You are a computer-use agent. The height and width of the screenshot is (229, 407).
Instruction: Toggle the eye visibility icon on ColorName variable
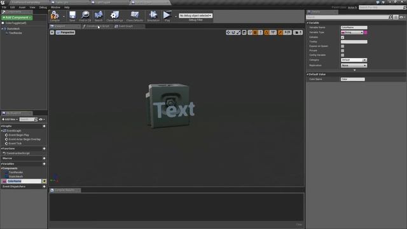(x=45, y=181)
